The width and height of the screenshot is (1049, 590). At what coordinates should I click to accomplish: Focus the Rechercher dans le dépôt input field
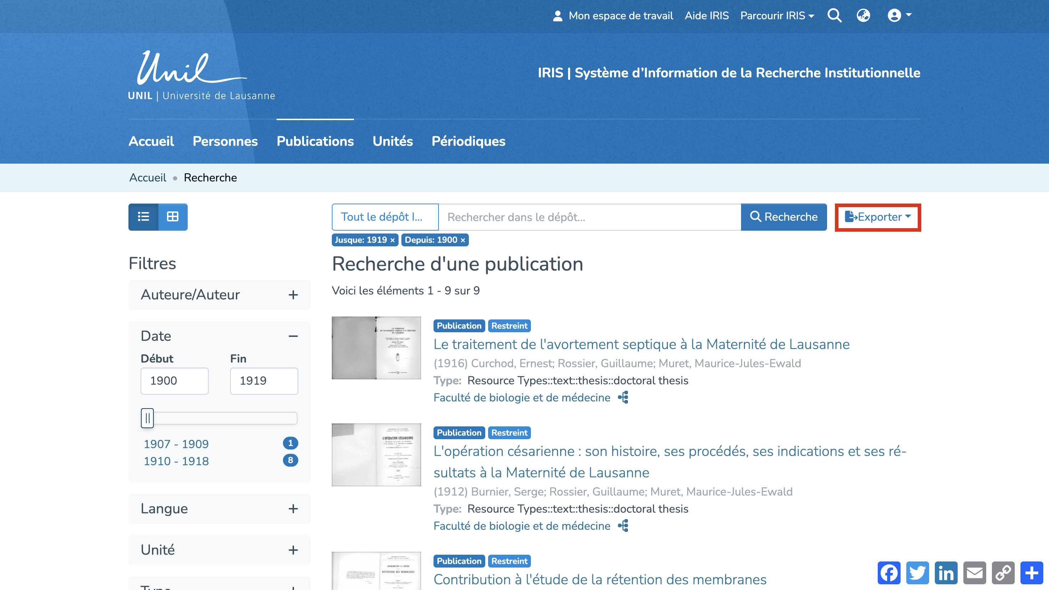[589, 217]
